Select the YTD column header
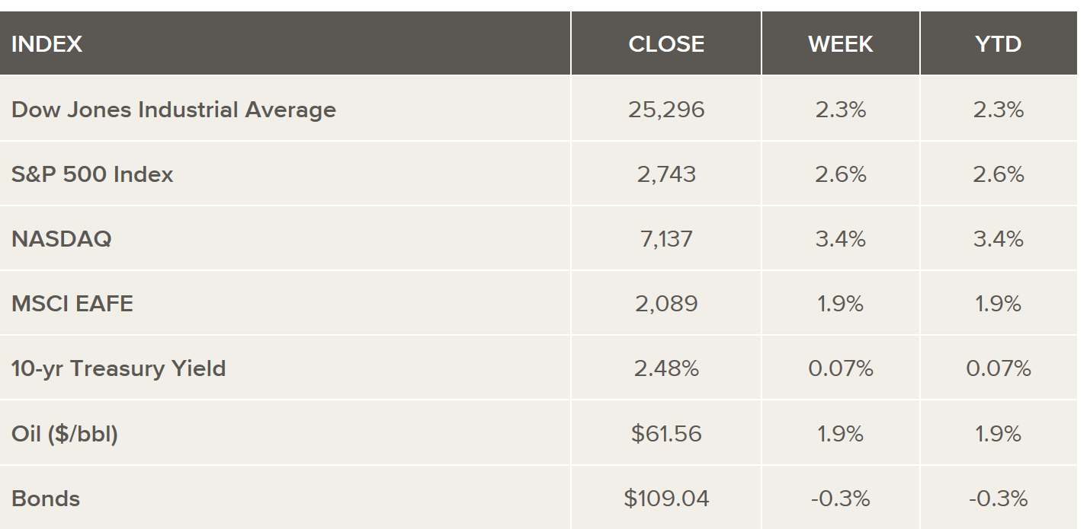 tap(999, 44)
